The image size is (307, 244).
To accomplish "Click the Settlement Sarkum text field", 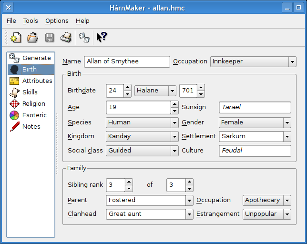I will coord(251,137).
